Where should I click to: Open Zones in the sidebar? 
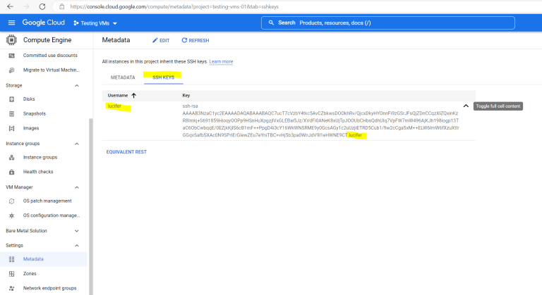tap(30, 274)
